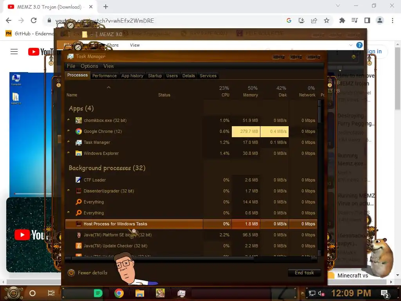Click the sort arrow above Name column
The width and height of the screenshot is (401, 301).
pyautogui.click(x=109, y=87)
